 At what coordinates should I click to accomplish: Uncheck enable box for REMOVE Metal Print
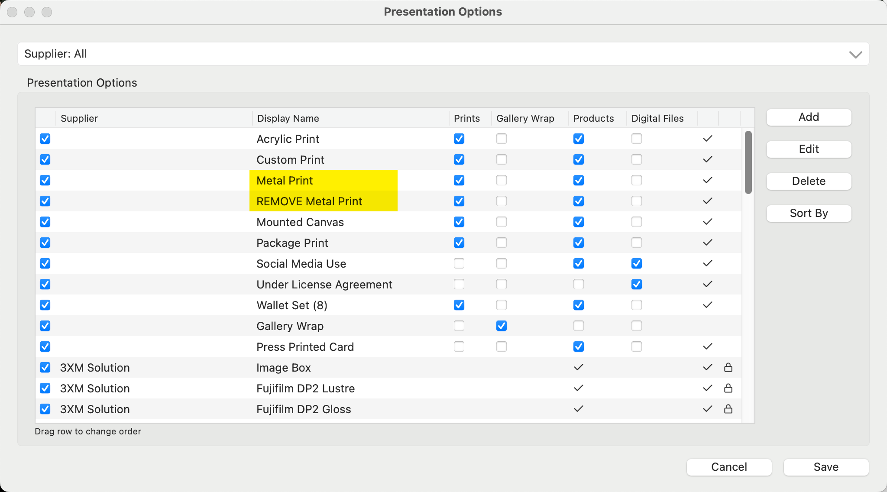coord(45,201)
